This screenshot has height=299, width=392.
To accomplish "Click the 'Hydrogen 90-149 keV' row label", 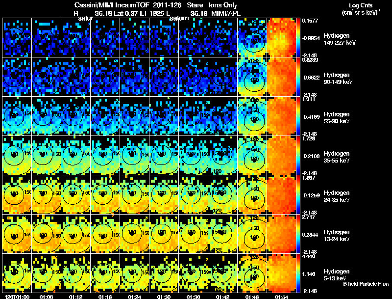I will (x=338, y=79).
